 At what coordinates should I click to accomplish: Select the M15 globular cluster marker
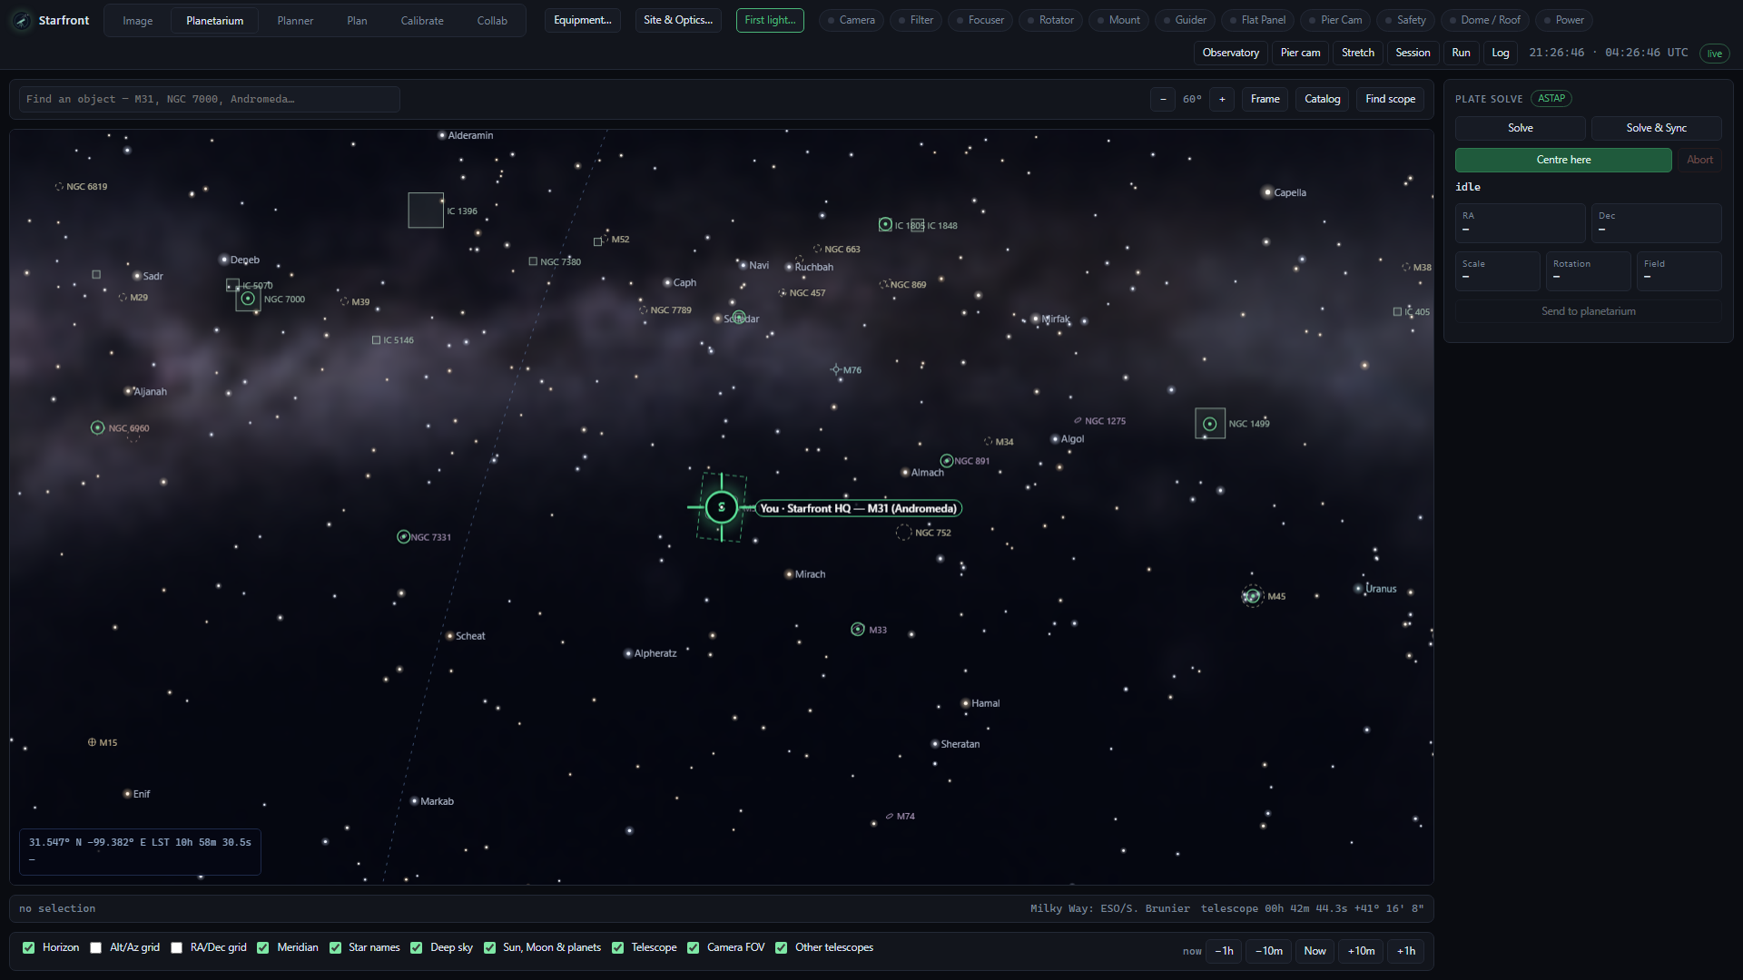pos(92,742)
